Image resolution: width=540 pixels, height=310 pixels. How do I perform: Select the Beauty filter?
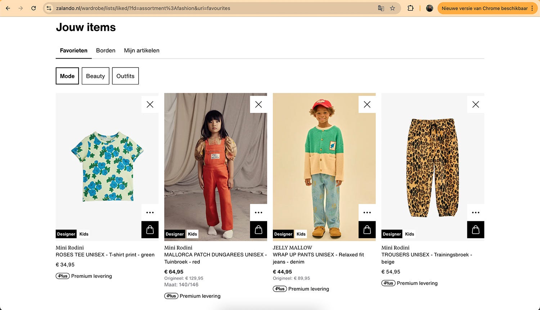click(95, 76)
